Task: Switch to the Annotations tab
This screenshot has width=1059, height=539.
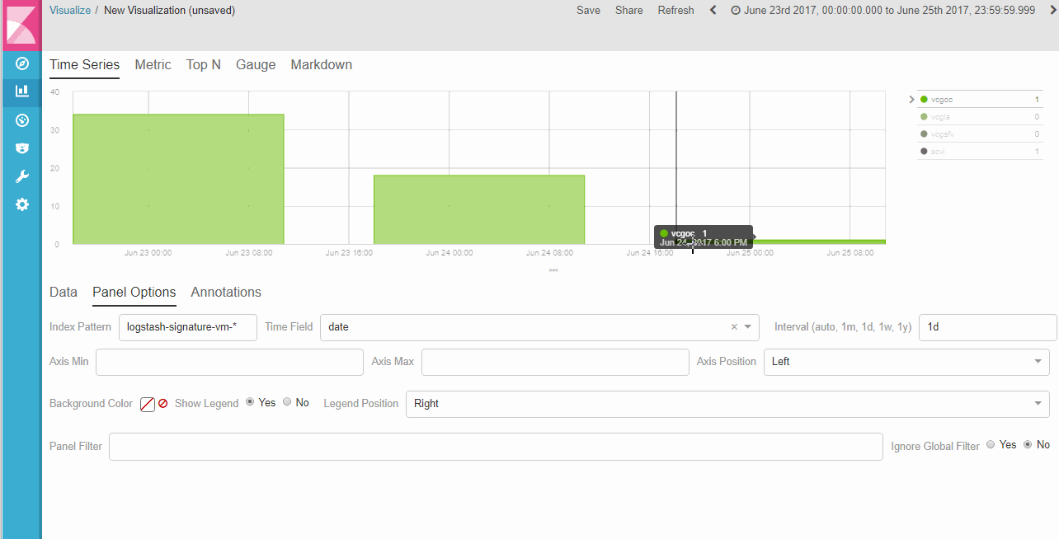Action: coord(226,292)
